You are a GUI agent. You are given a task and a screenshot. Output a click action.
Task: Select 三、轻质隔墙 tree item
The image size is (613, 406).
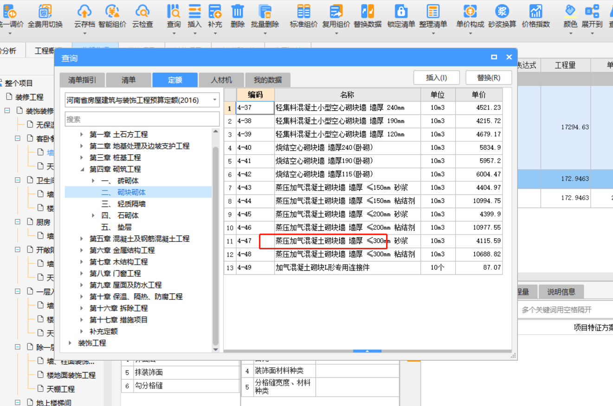(x=123, y=204)
